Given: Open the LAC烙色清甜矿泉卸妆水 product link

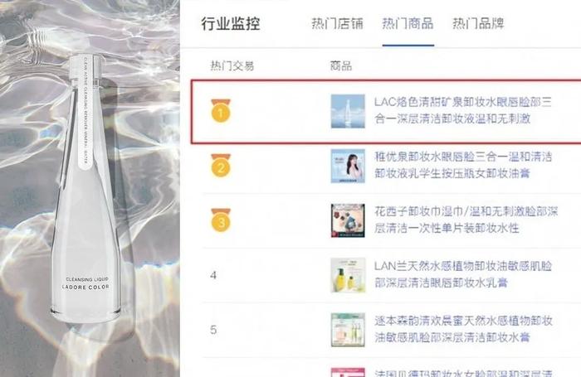Looking at the screenshot, I should [x=463, y=110].
